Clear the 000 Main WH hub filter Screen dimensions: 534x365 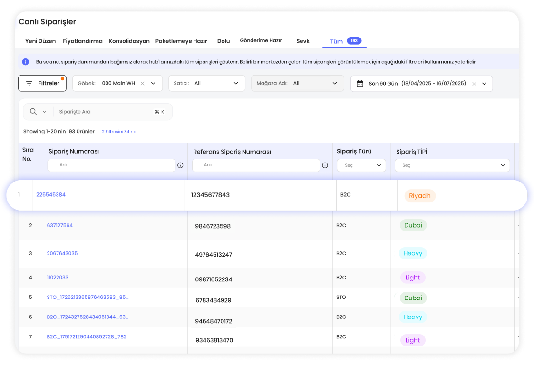(x=143, y=83)
